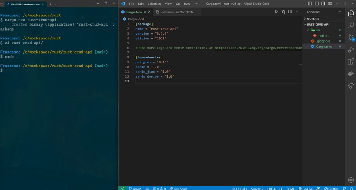Toggle the primary side bar layout
The width and height of the screenshot is (356, 190).
tap(310, 4)
